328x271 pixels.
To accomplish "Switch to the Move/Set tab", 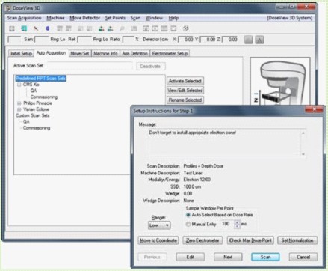I will [x=80, y=53].
